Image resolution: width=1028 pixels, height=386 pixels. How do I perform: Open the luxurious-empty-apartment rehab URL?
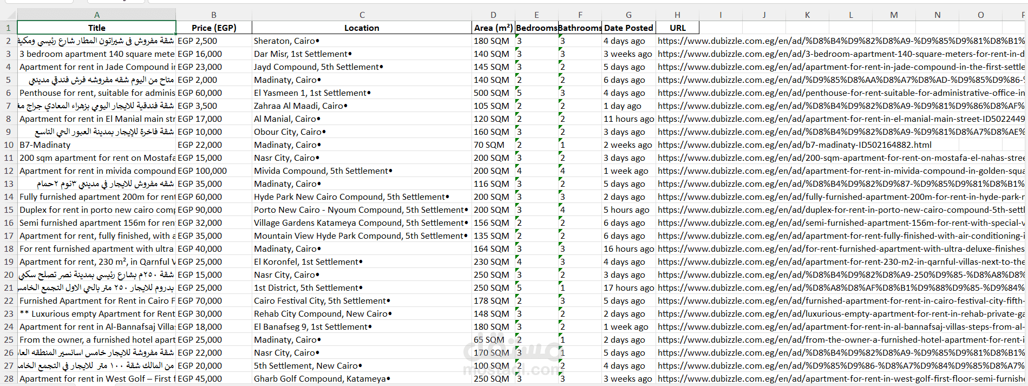(841, 313)
